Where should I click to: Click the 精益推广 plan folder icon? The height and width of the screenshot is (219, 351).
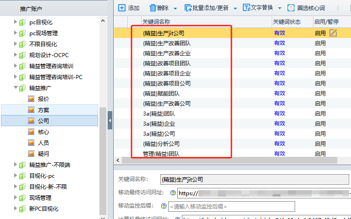(22, 88)
